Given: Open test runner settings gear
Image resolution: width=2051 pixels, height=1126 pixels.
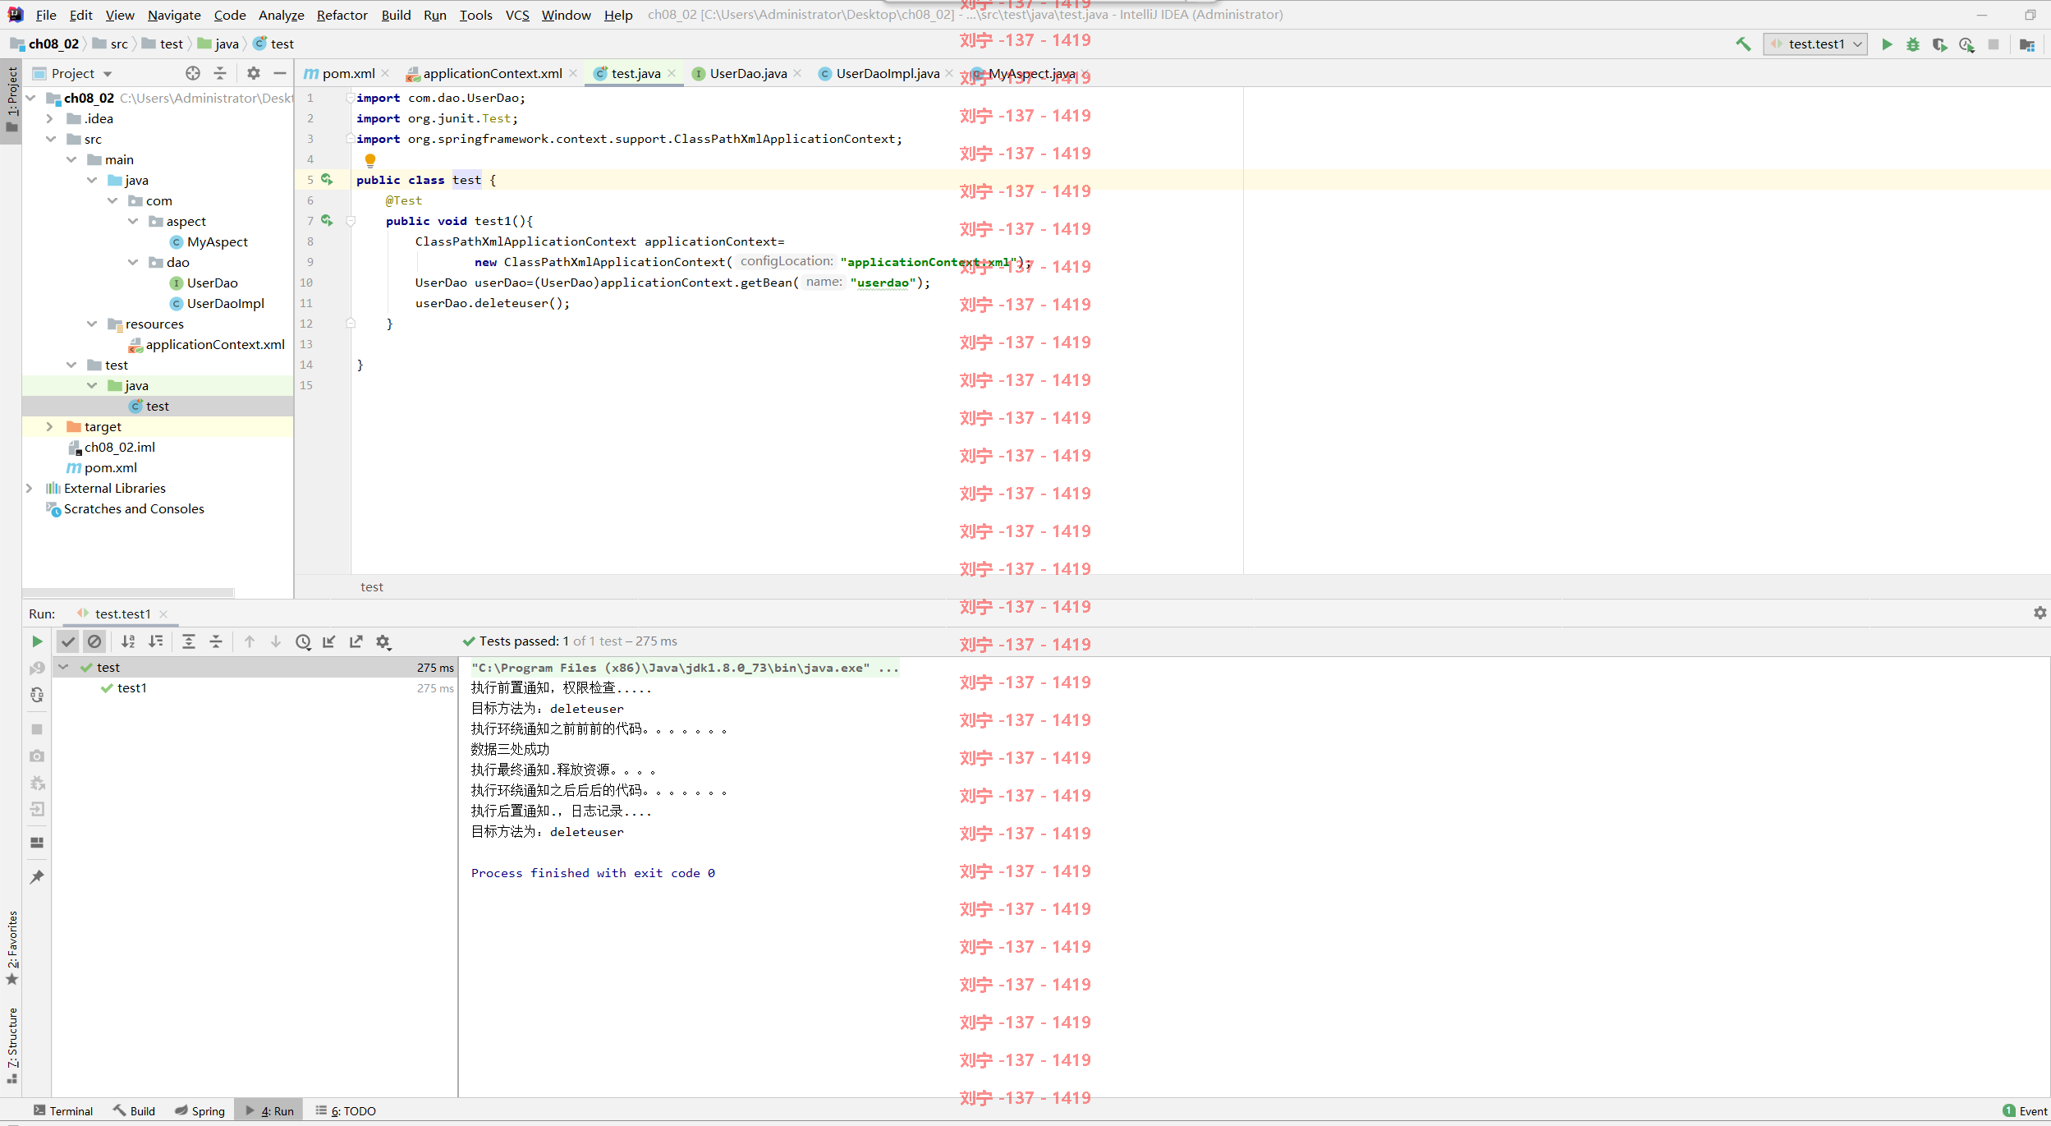Looking at the screenshot, I should (383, 641).
